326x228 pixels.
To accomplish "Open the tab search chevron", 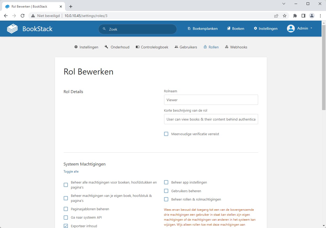I will (x=284, y=4).
